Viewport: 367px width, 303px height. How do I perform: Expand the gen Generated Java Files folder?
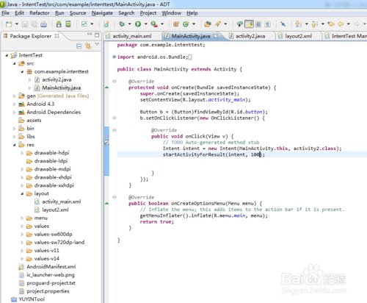point(14,96)
